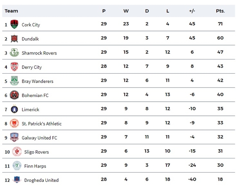
Task: Click the Shamrock Rovers crest icon
Action: click(x=14, y=53)
